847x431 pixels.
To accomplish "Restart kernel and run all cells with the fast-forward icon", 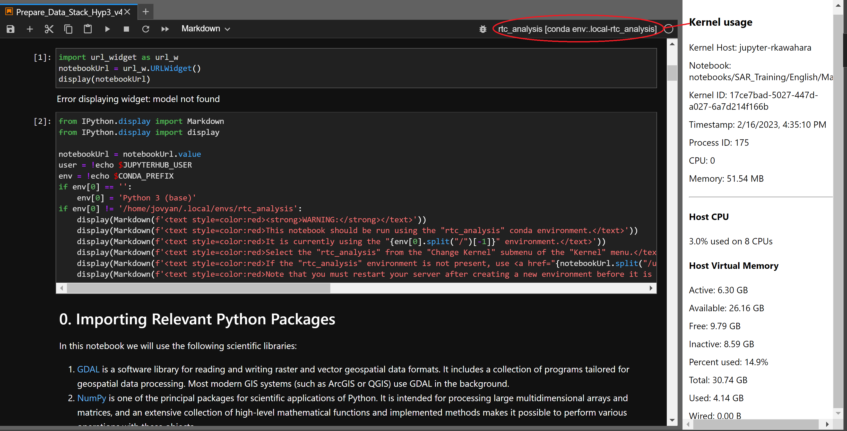I will pyautogui.click(x=165, y=29).
